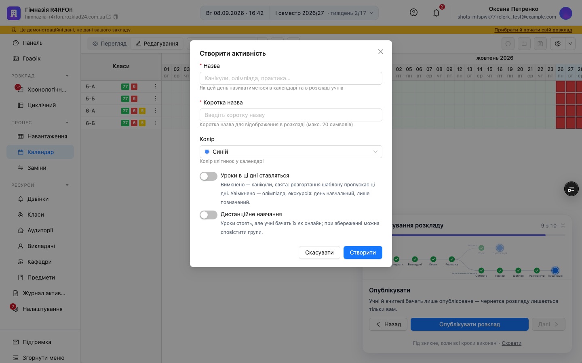Click the school logo icon
Image resolution: width=582 pixels, height=363 pixels.
click(14, 13)
